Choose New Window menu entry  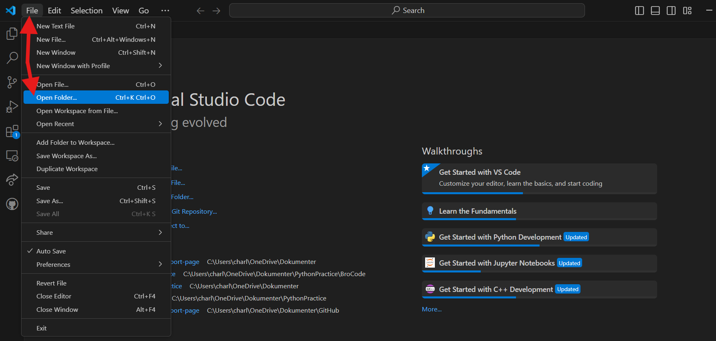[x=96, y=52]
